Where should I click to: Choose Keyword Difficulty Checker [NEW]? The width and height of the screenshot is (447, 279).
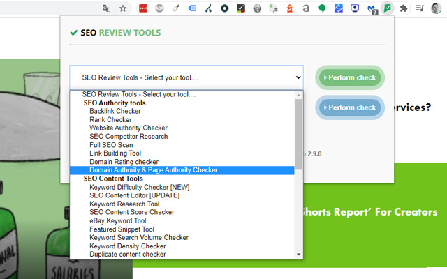tap(182, 187)
